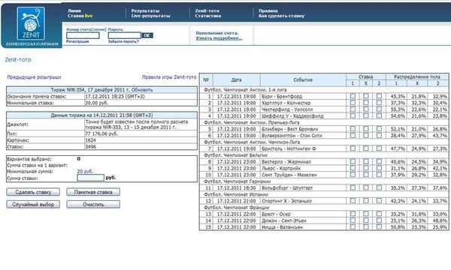This screenshot has height=270, width=451.
Task: Open the Линия menu item
Action: tap(74, 10)
